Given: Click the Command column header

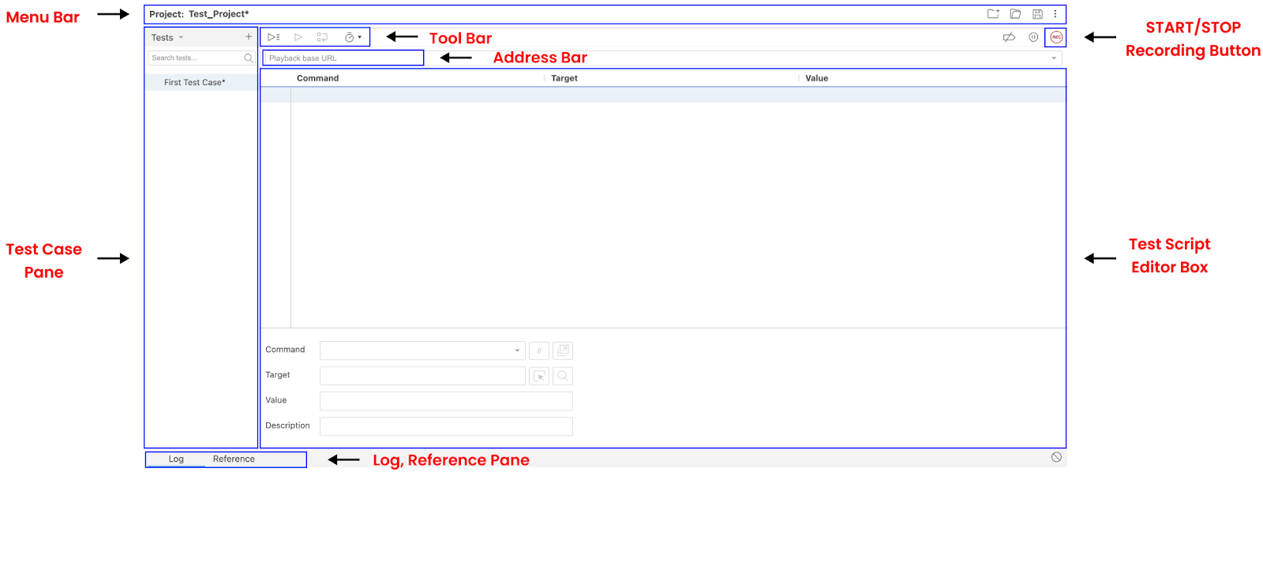Looking at the screenshot, I should [317, 78].
